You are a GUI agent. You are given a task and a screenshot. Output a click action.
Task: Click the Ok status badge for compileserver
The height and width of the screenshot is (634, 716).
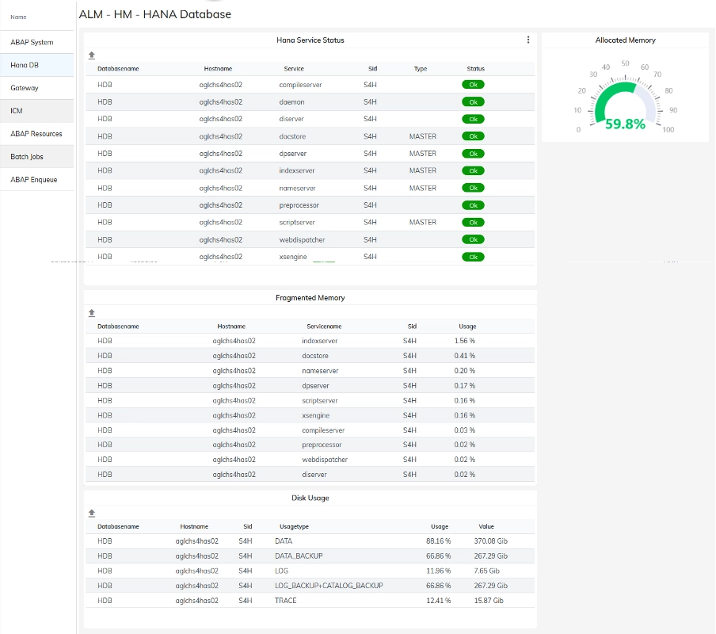[473, 84]
